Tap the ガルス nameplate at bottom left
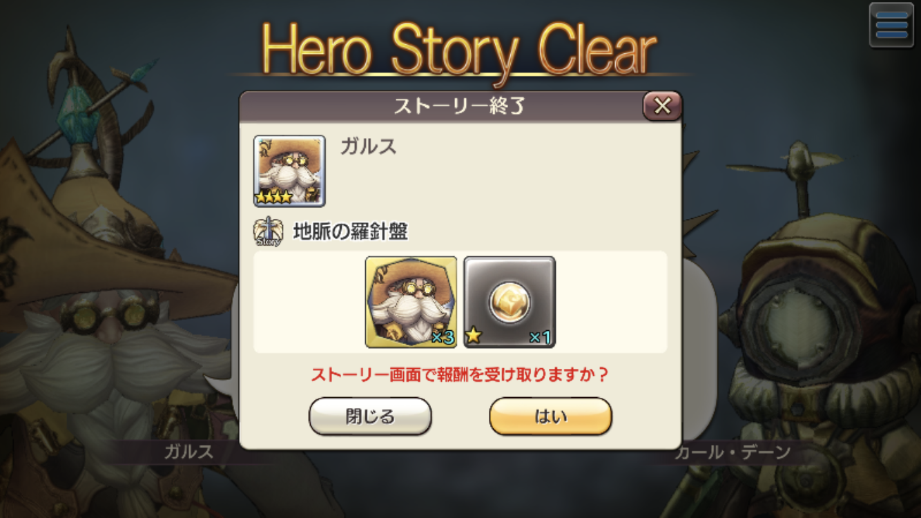The image size is (921, 518). 188,452
